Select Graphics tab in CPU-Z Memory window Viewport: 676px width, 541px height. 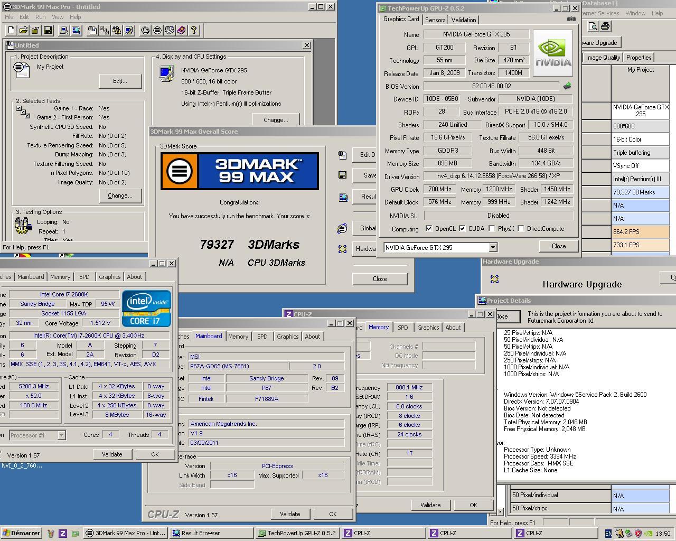click(x=428, y=328)
